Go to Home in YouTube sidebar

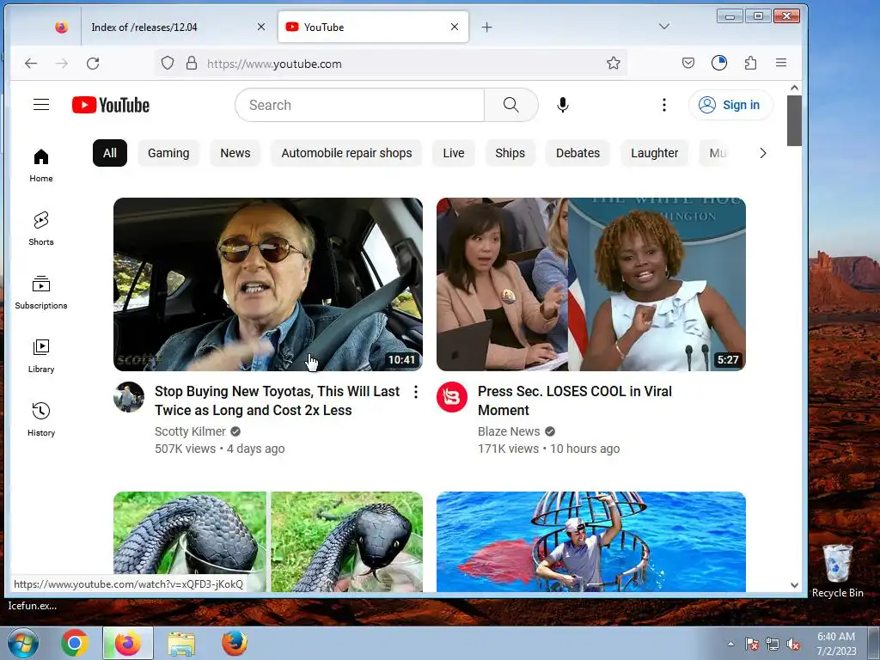41,166
